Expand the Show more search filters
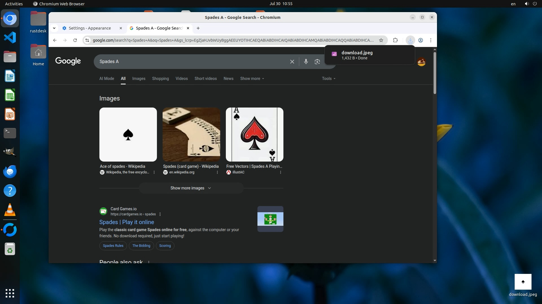 tap(252, 79)
